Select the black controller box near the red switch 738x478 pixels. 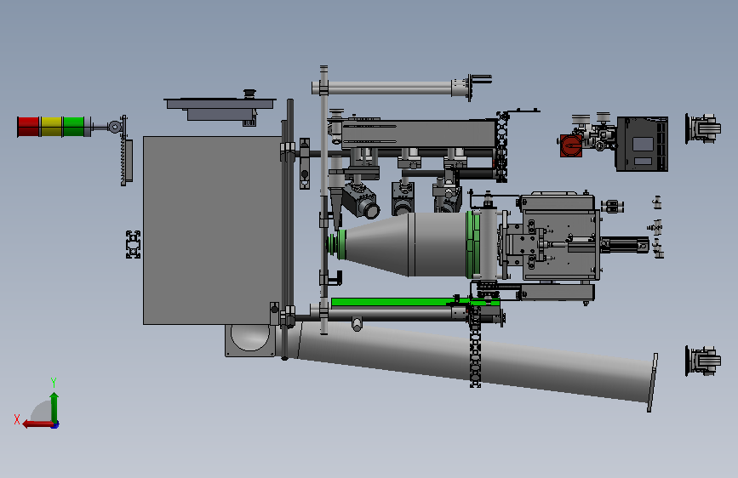point(642,144)
